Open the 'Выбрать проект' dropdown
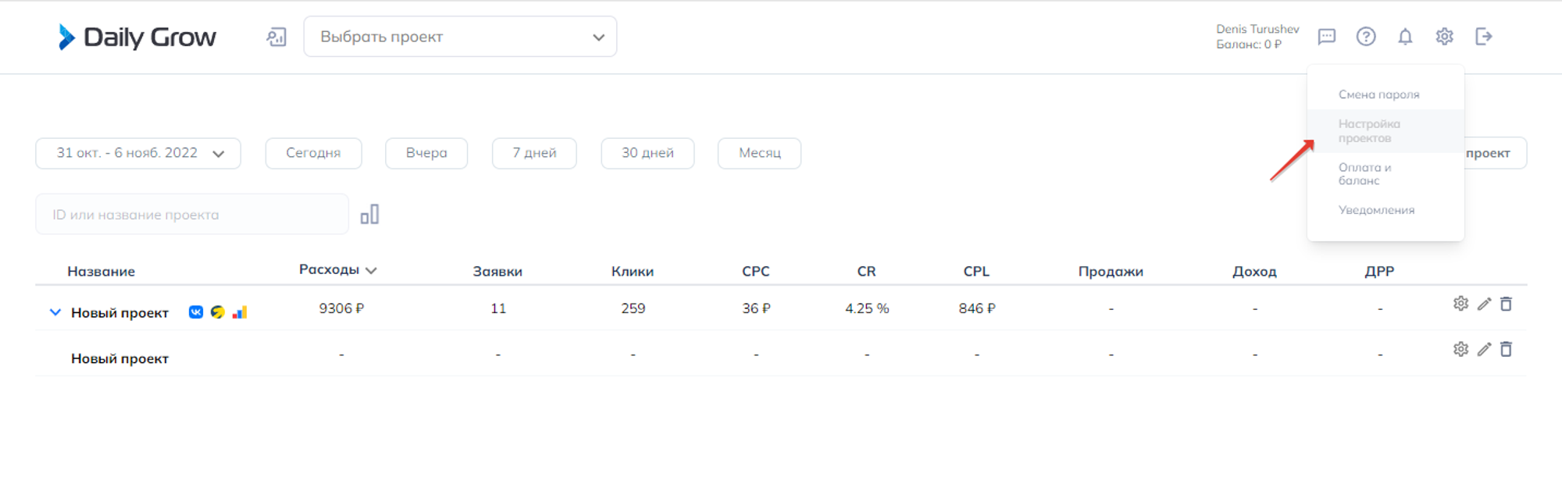 (460, 37)
